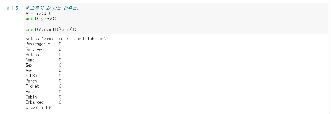The width and height of the screenshot is (331, 114).
Task: Select the Survived label in output
Action: [x=35, y=49]
